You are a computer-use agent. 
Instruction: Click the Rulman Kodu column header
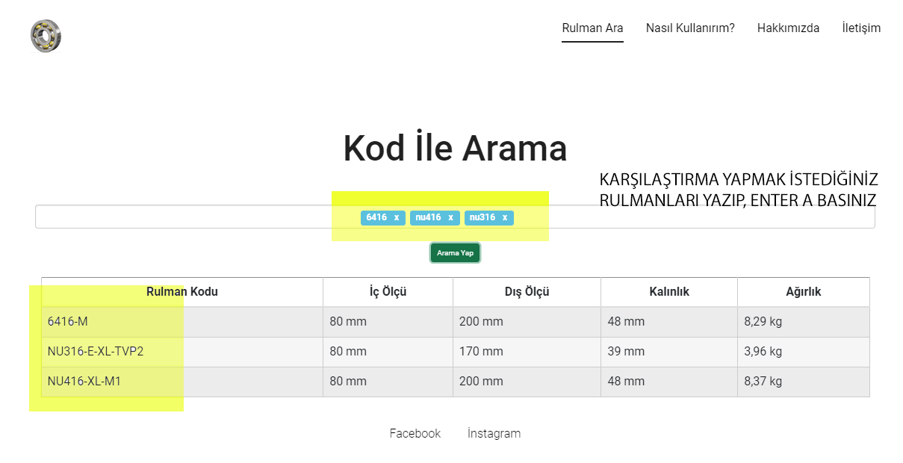[182, 292]
